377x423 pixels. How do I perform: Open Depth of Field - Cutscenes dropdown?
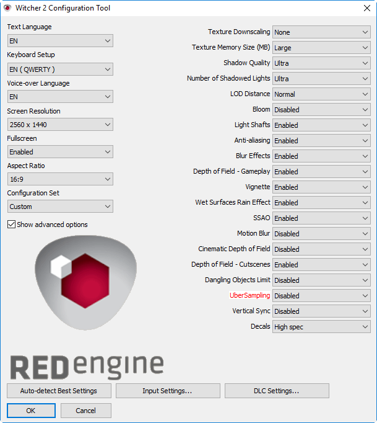[x=321, y=265]
